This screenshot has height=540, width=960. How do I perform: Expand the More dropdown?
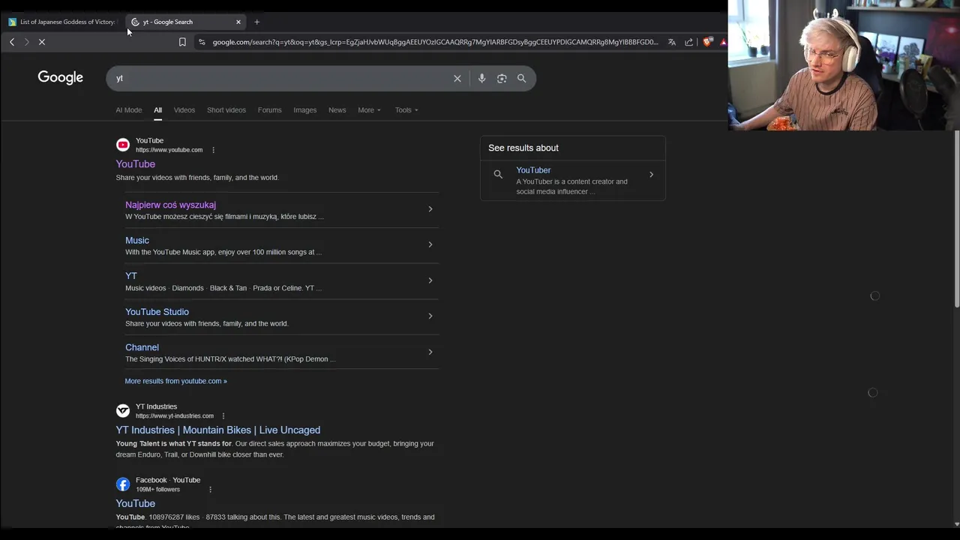[369, 110]
